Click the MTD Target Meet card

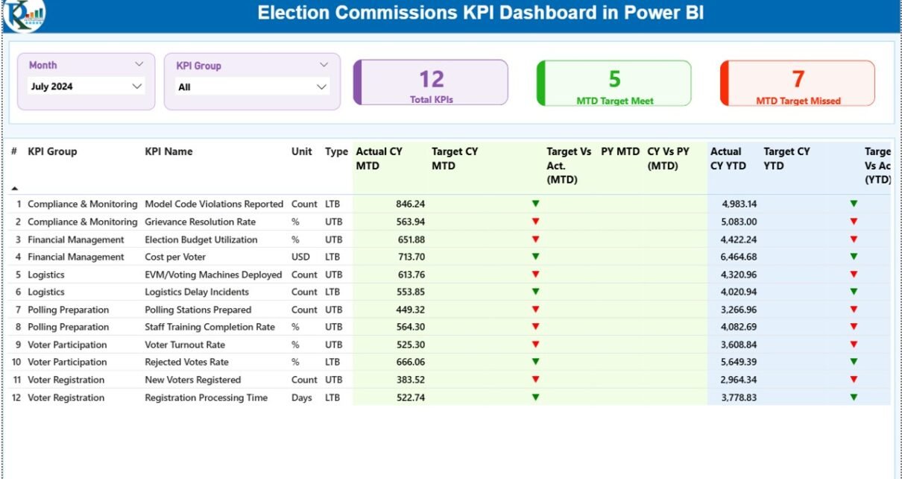[614, 83]
